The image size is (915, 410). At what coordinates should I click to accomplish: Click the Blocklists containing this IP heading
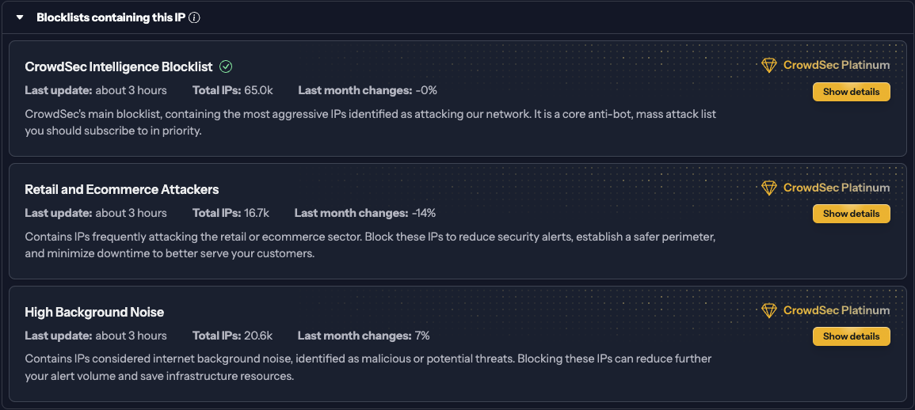[x=110, y=17]
